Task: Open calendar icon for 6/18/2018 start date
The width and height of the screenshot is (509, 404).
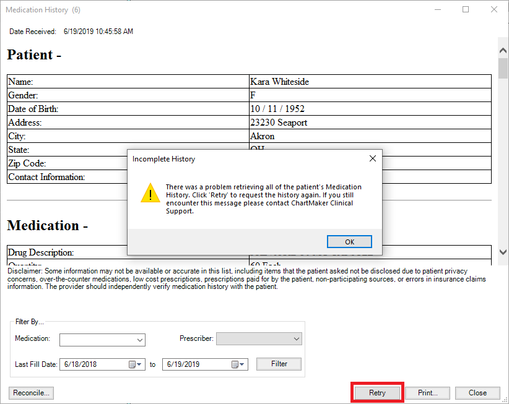Action: pos(132,364)
